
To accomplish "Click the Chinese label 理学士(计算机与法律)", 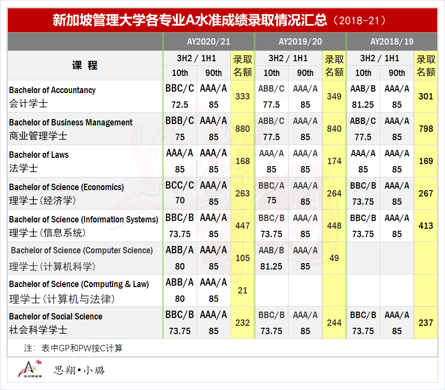I will (x=62, y=299).
